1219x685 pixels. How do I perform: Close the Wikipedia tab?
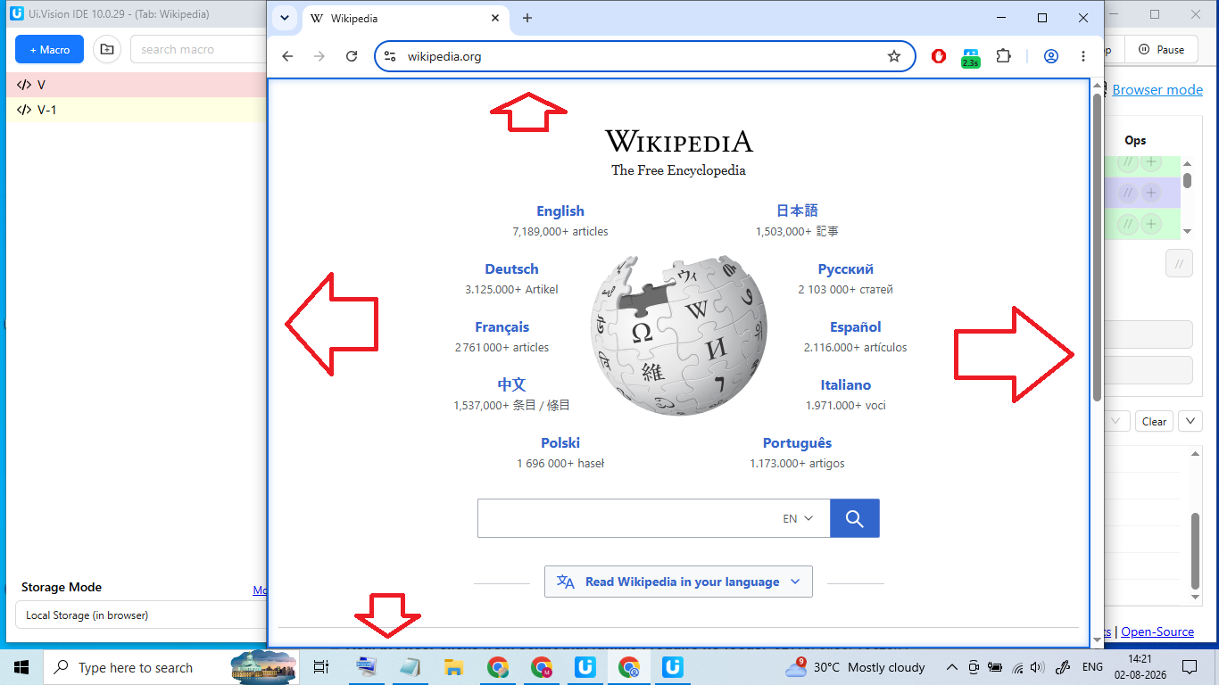(x=495, y=18)
